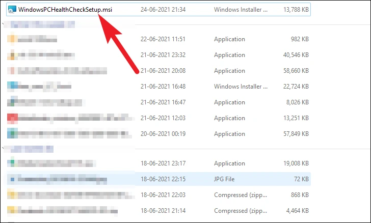Click the file icon in the 40,546 KB row
The height and width of the screenshot is (223, 371).
click(12, 55)
